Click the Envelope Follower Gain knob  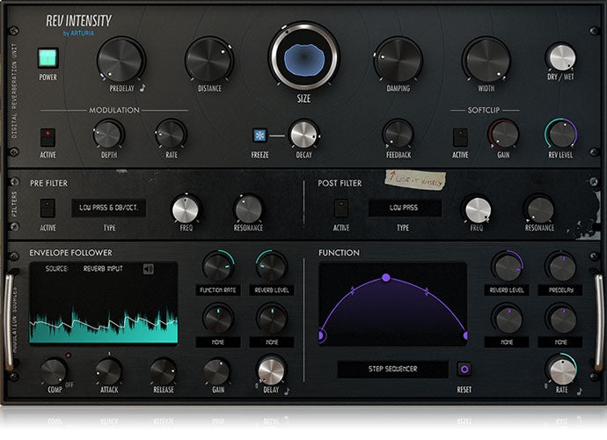[x=217, y=372]
